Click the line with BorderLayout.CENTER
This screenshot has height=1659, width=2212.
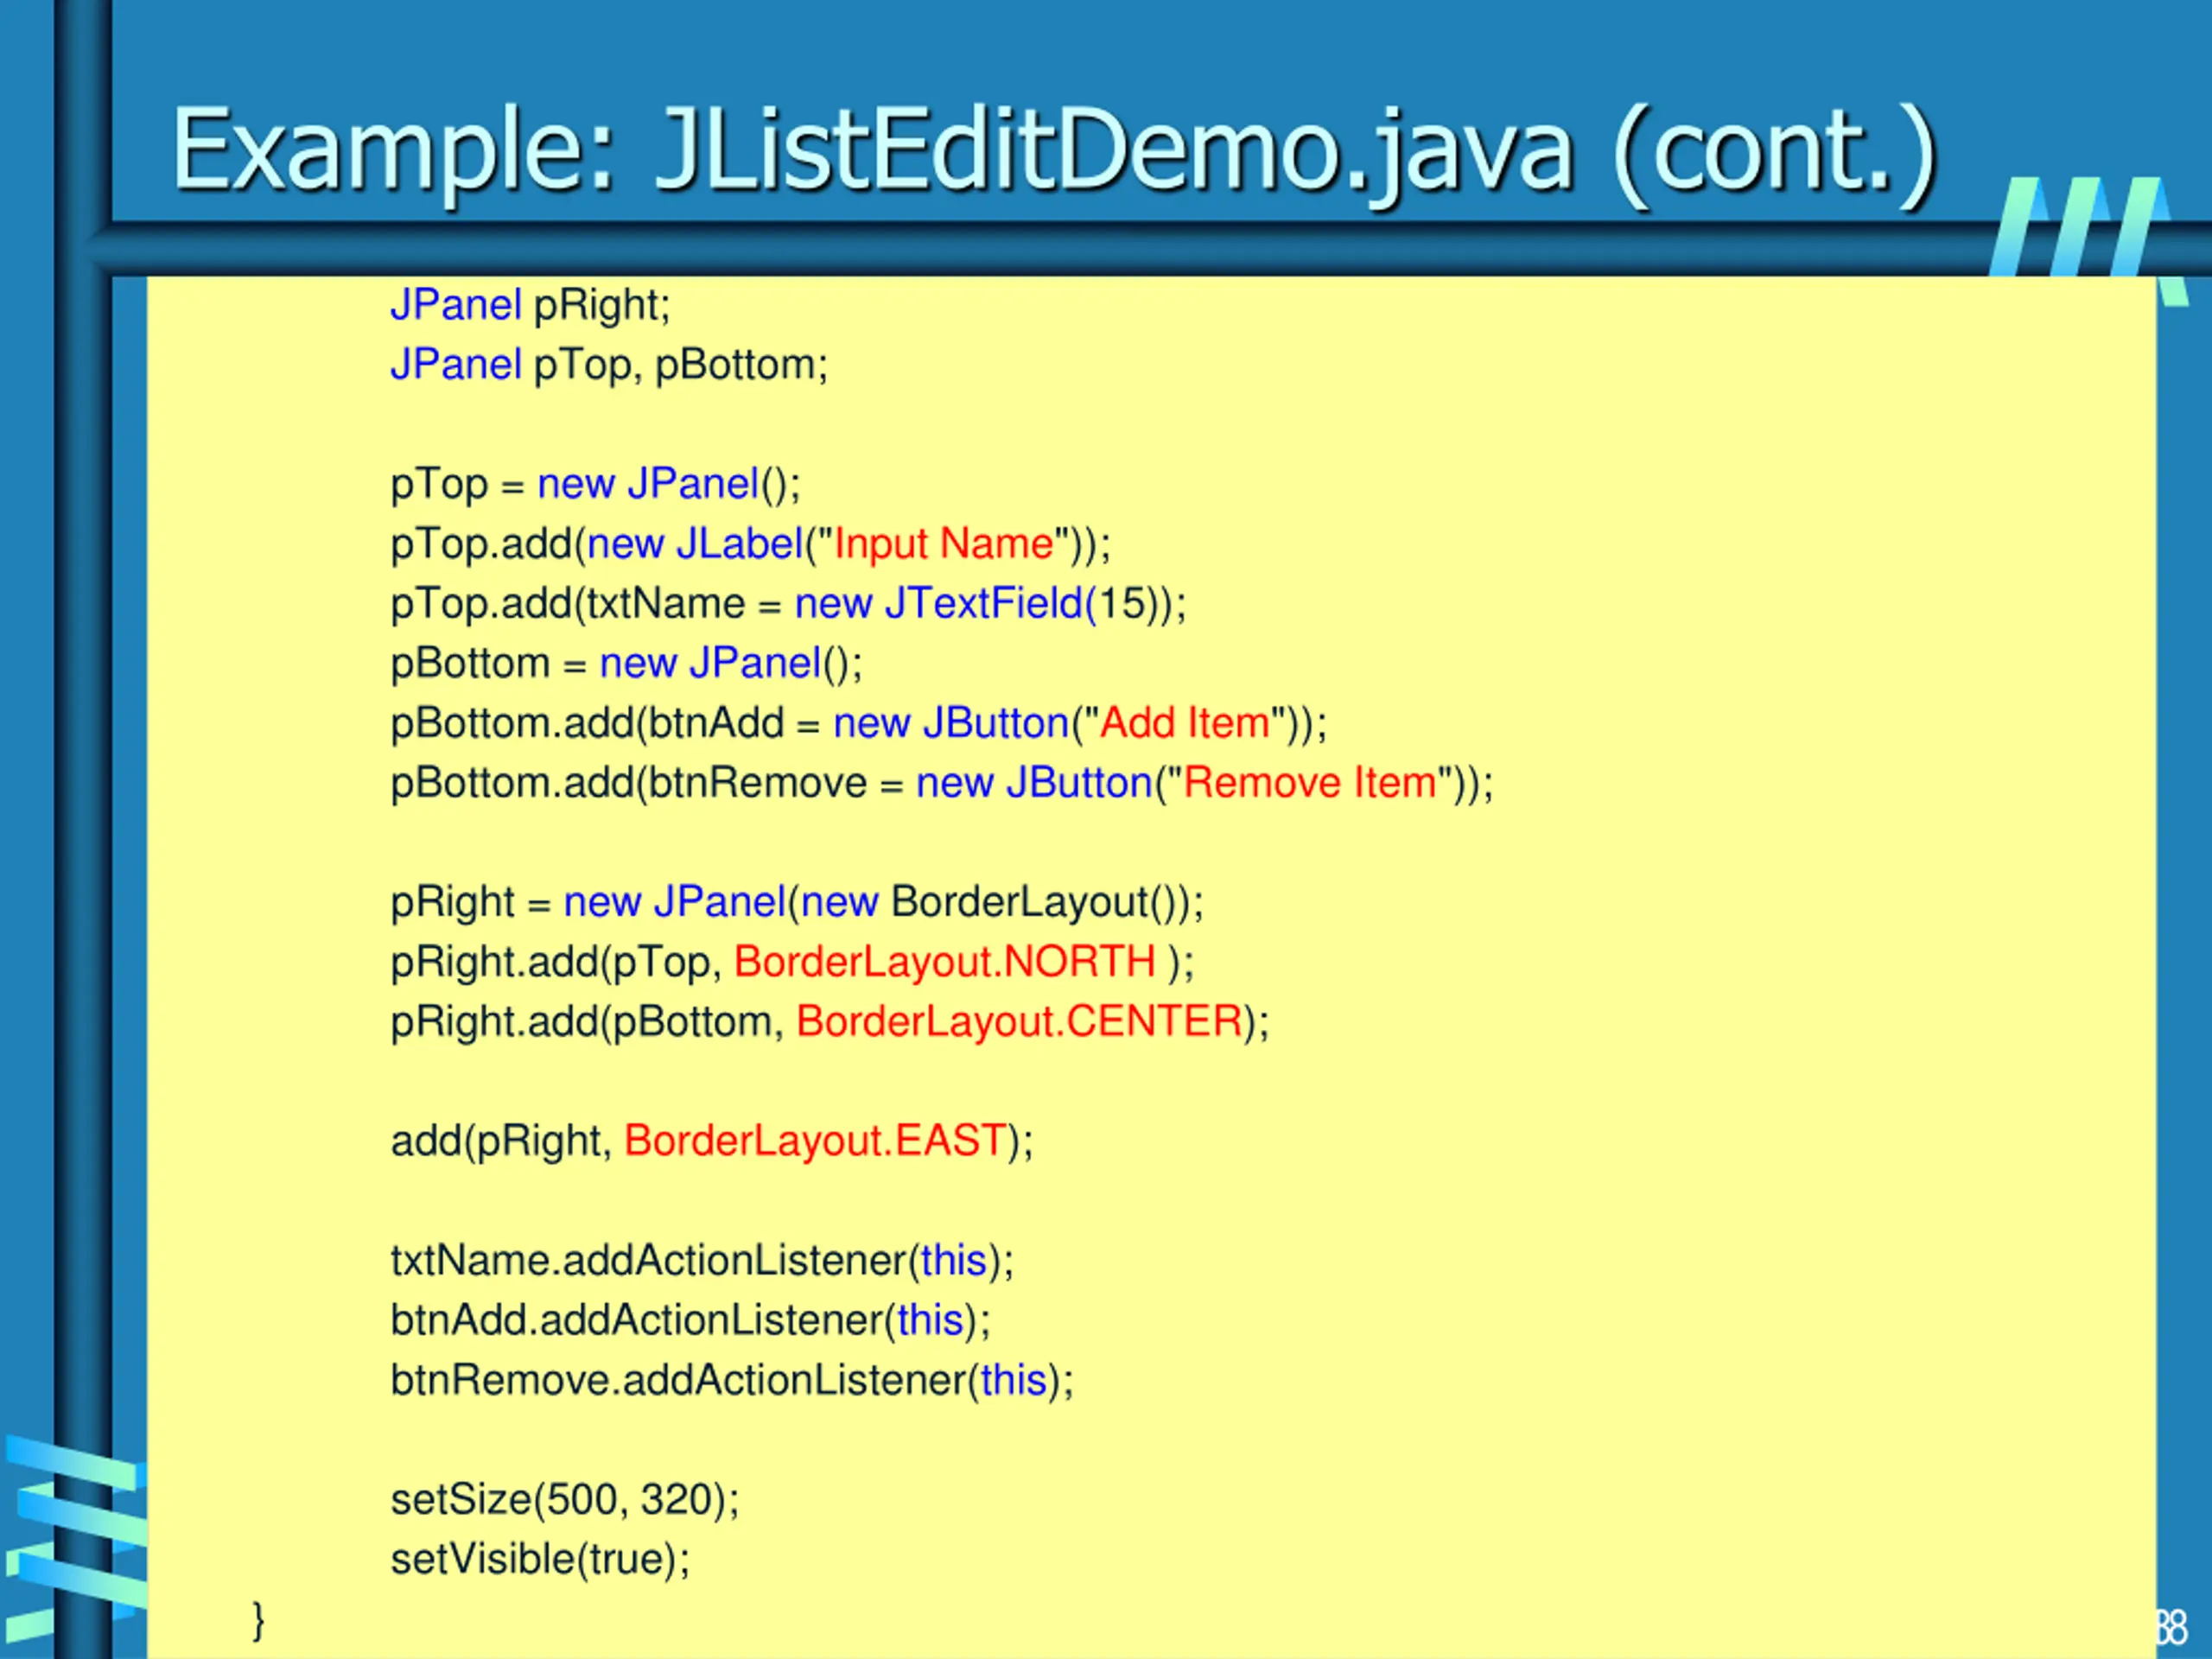click(830, 1023)
